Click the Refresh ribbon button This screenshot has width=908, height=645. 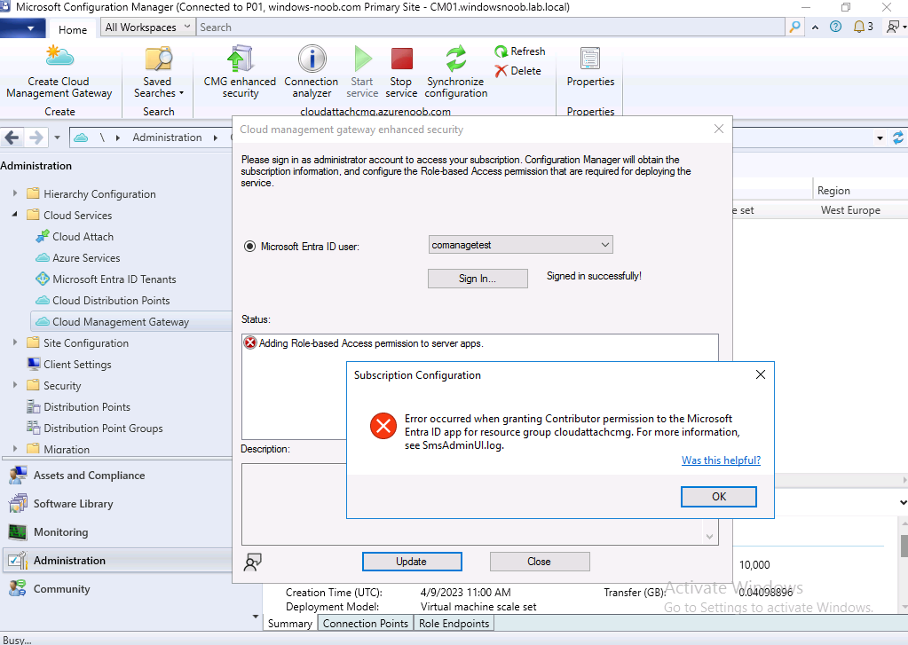[519, 51]
